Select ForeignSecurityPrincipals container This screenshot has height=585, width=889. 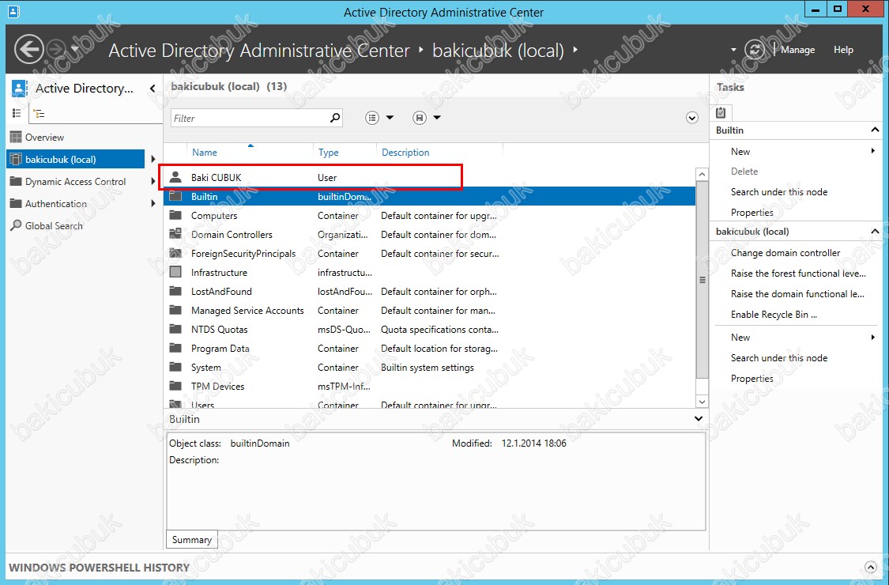[x=429, y=254]
